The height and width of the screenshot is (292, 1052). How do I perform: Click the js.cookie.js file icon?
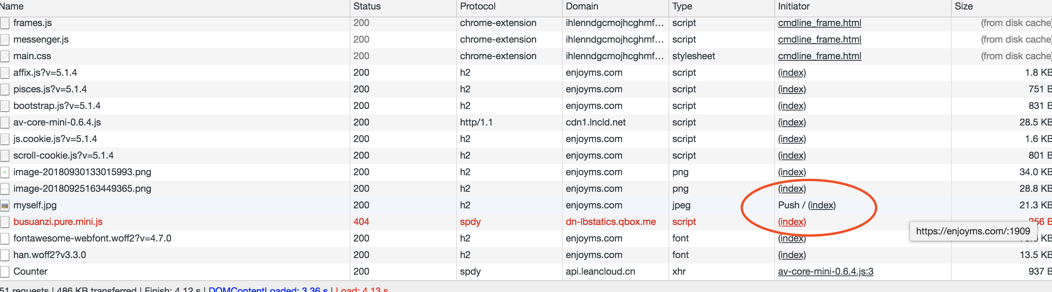[5, 139]
